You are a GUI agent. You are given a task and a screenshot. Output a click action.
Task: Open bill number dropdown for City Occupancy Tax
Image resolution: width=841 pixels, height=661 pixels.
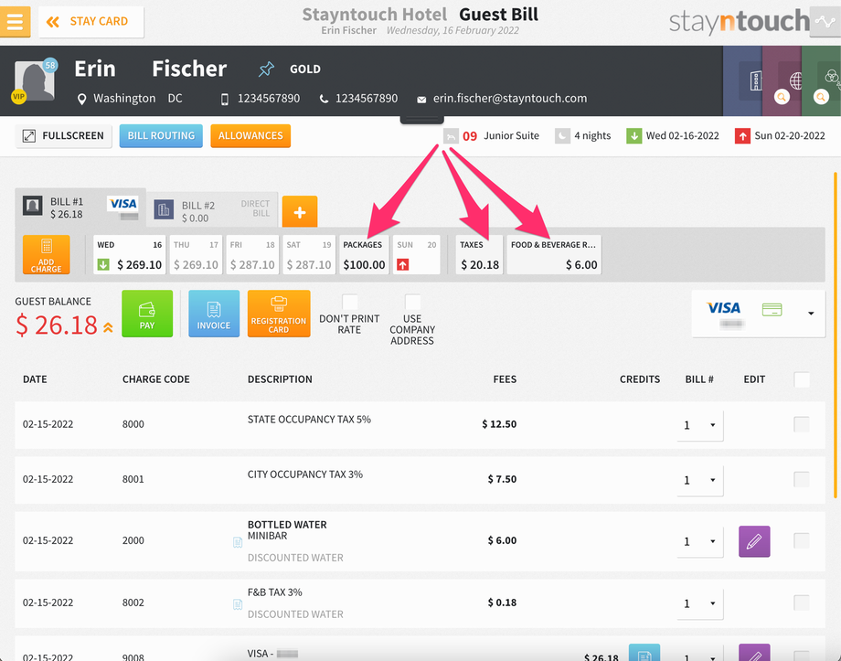pos(700,480)
